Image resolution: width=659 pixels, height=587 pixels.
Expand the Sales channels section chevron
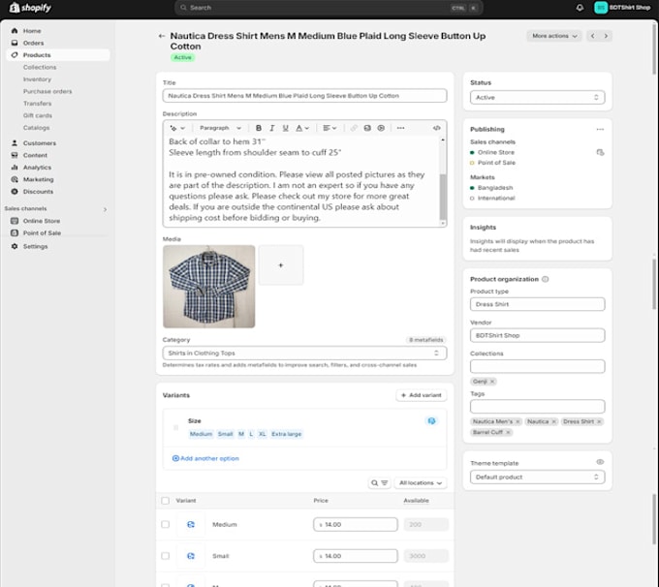click(105, 209)
